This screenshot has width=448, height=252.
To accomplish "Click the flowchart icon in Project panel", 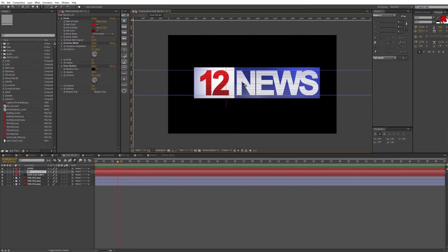I will coord(55,44).
